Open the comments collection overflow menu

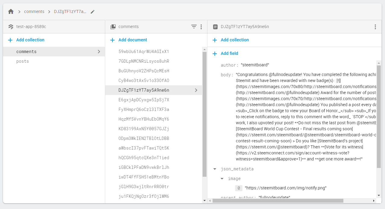(201, 27)
